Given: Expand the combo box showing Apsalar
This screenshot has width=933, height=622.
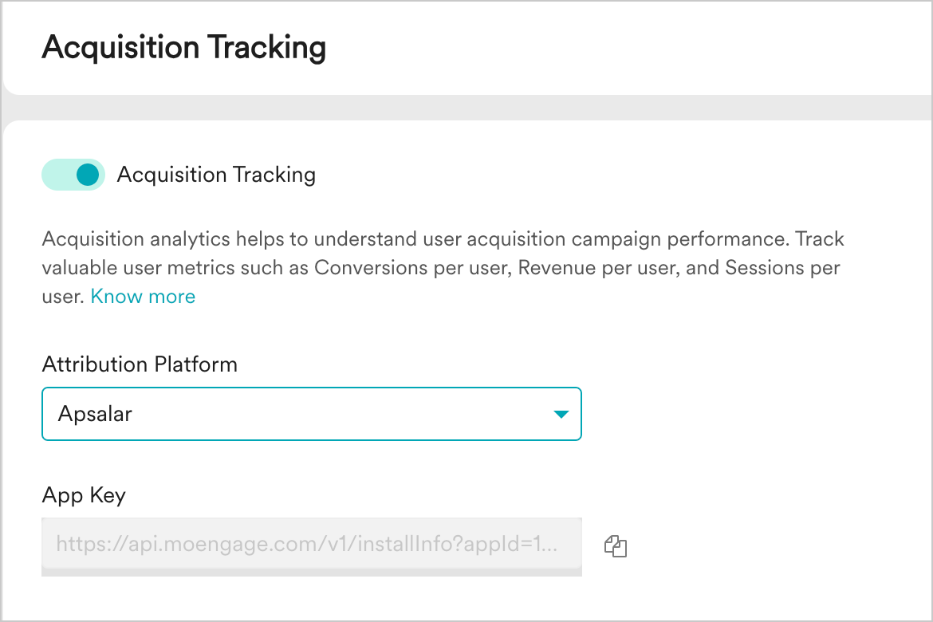Looking at the screenshot, I should tap(311, 415).
